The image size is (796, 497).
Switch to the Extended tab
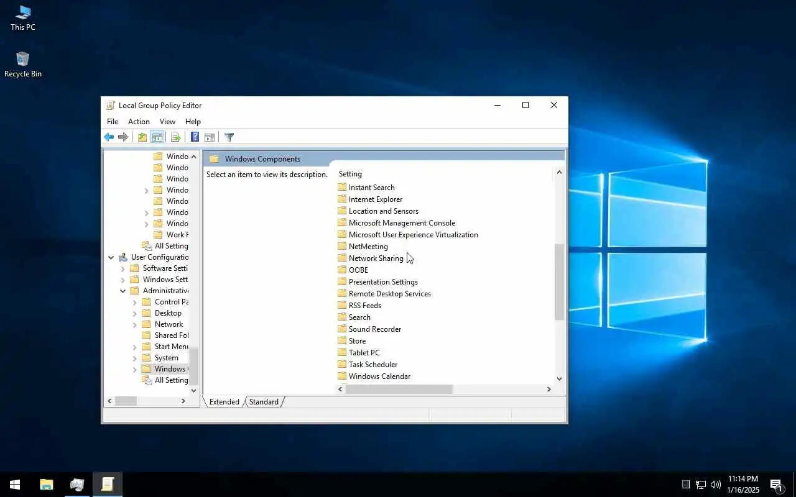click(x=224, y=402)
